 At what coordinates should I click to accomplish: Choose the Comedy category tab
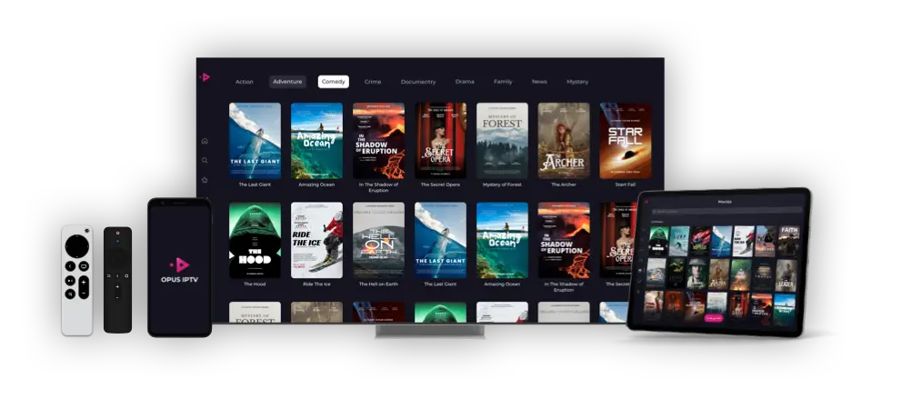click(333, 82)
